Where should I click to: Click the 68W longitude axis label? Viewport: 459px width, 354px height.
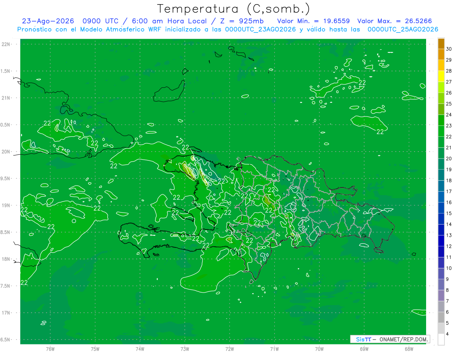tap(409, 349)
